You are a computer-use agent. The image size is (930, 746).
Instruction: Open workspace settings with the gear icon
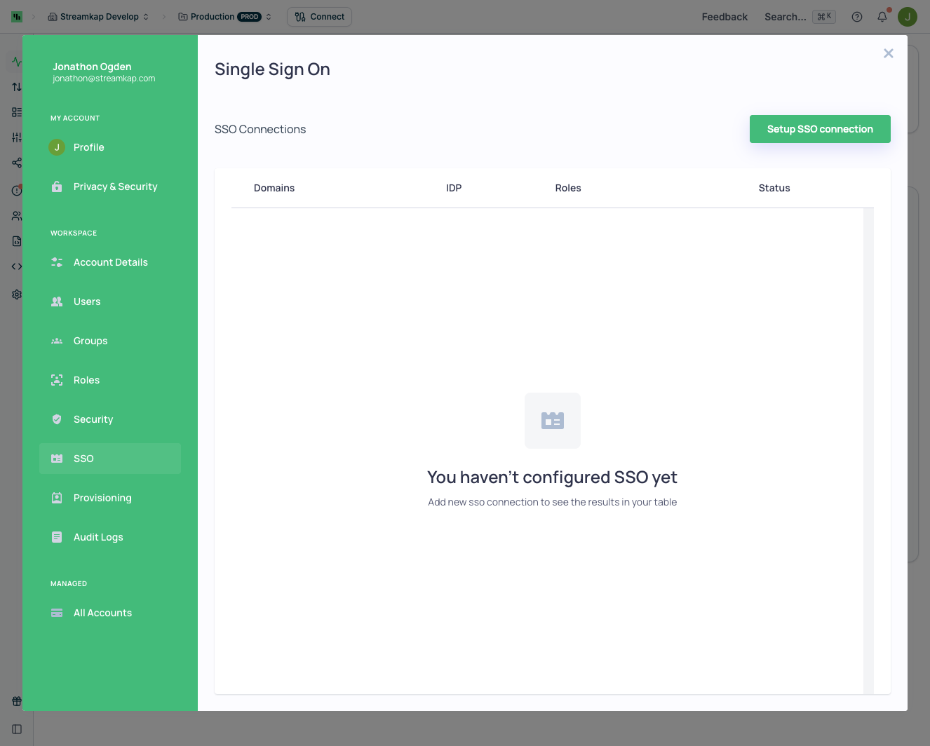click(16, 294)
